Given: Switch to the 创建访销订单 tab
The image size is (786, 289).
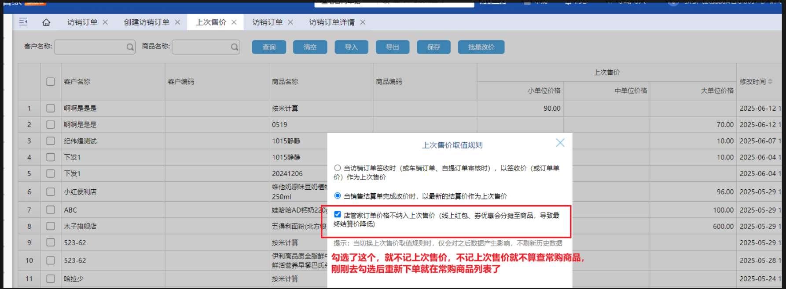Looking at the screenshot, I should 146,22.
